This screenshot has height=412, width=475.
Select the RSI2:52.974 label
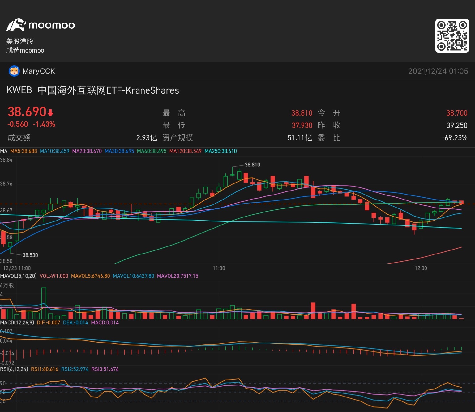[x=75, y=369]
